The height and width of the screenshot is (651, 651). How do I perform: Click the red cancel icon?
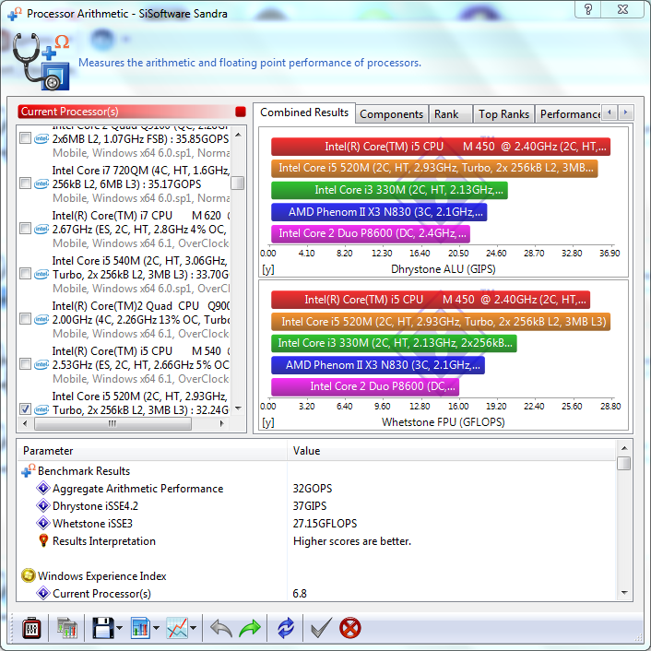[x=350, y=628]
